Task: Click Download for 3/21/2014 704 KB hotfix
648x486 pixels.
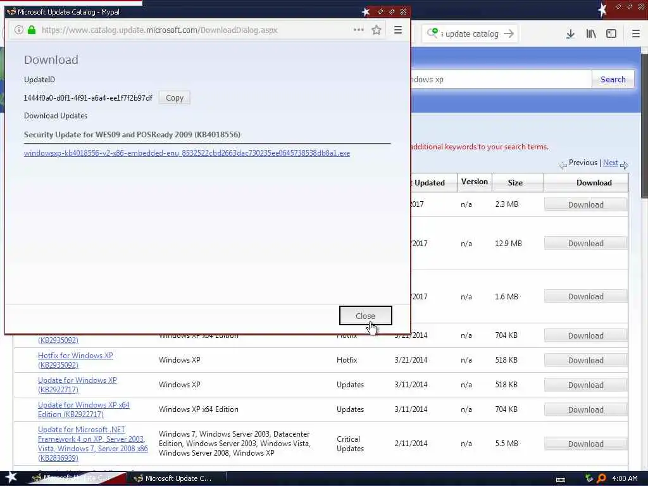Action: (x=585, y=335)
